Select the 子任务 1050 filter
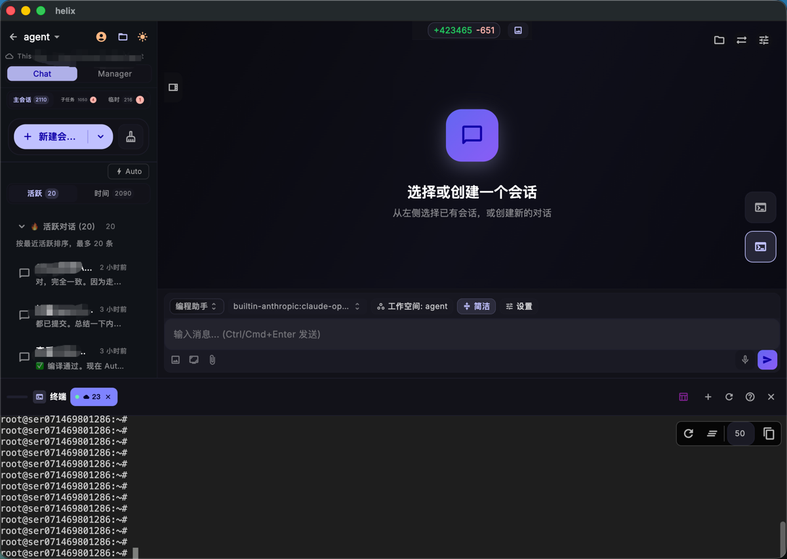The width and height of the screenshot is (787, 559). [79, 100]
